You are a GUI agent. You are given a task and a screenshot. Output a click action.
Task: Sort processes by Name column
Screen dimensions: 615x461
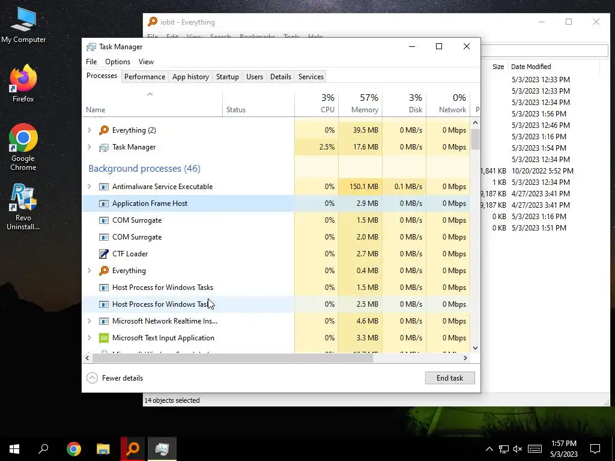pyautogui.click(x=152, y=104)
